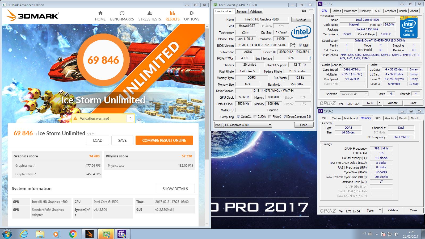Screen dimensions: 425x239
Task: Open GPU-Z hamburger menu
Action: pyautogui.click(x=311, y=11)
